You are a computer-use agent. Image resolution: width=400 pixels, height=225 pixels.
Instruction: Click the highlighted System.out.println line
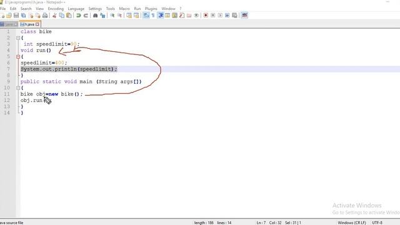coord(69,69)
